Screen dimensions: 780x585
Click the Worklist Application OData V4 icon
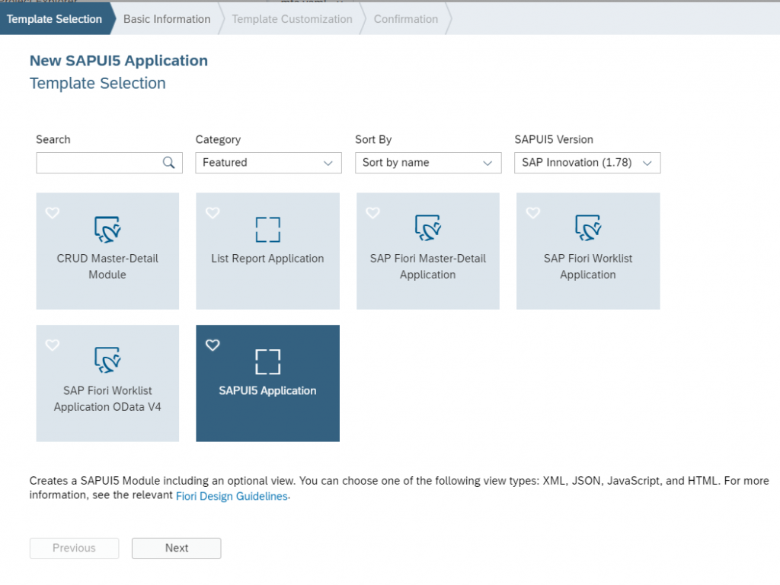(107, 360)
